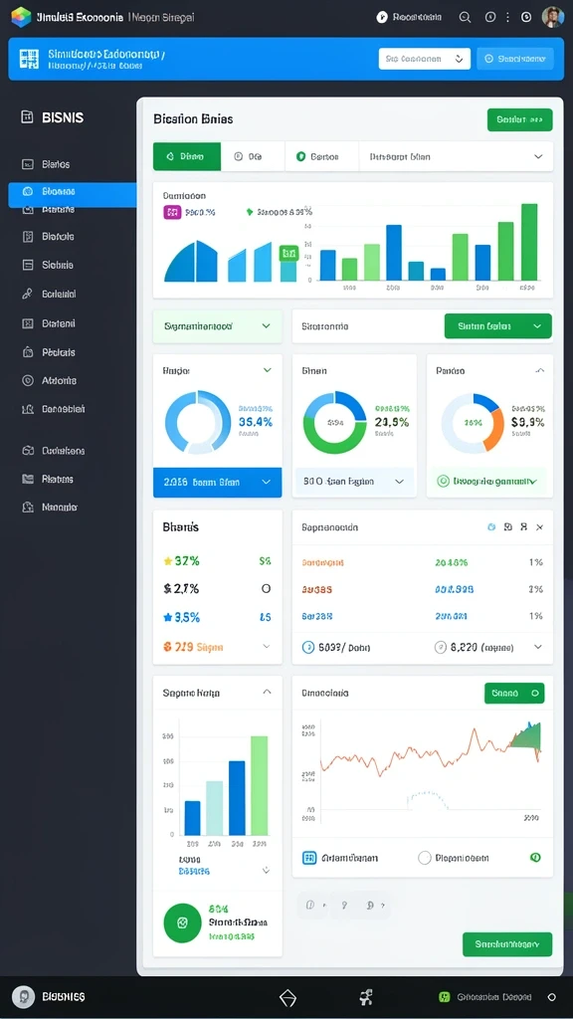Click the colorful cube app logo
573x1019 pixels.
pos(22,17)
